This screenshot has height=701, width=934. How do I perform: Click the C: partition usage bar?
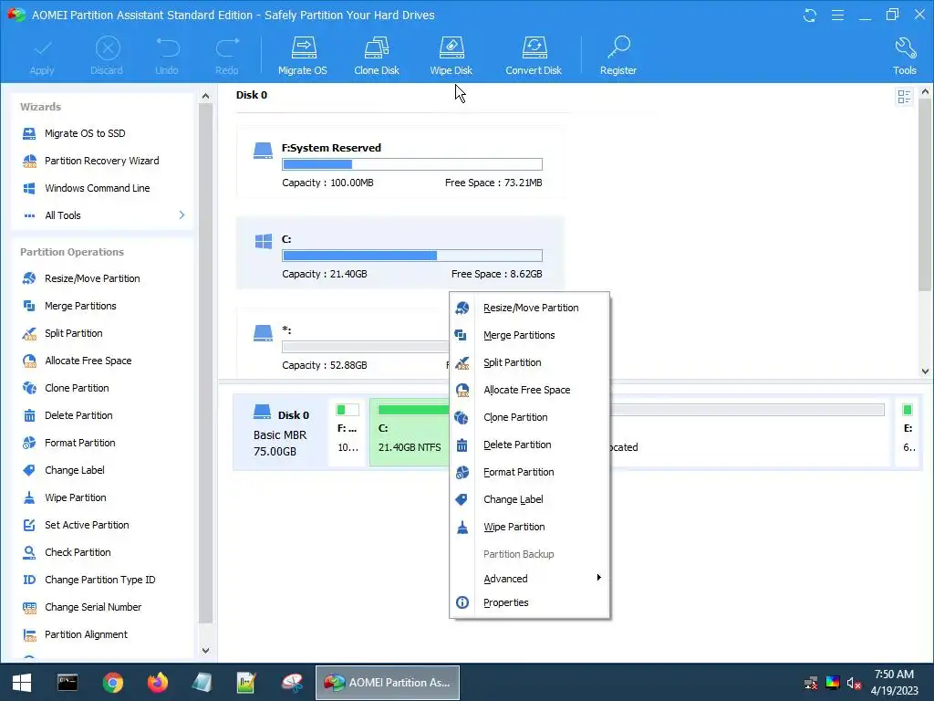412,256
